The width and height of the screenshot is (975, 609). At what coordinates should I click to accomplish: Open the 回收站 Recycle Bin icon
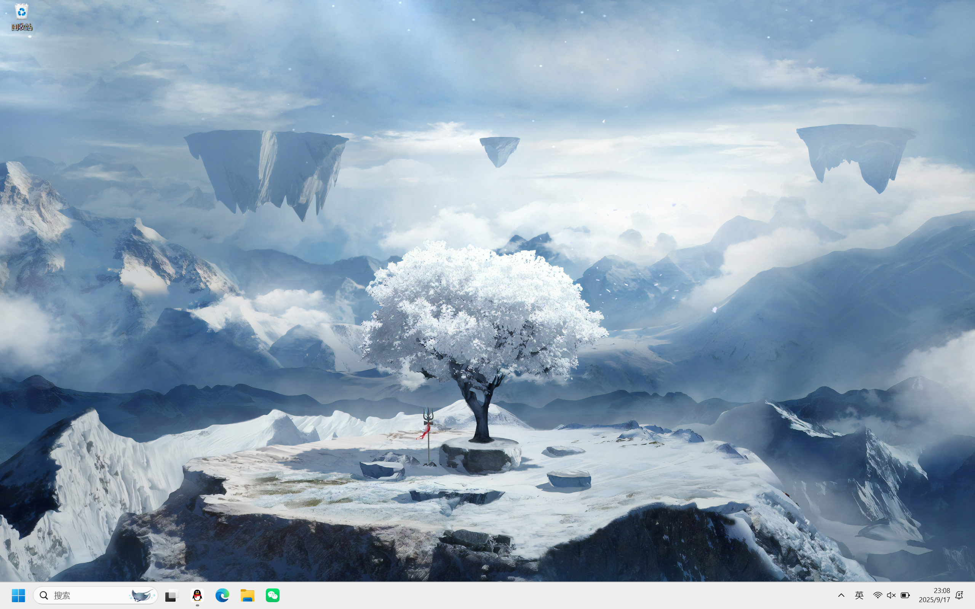pyautogui.click(x=21, y=12)
